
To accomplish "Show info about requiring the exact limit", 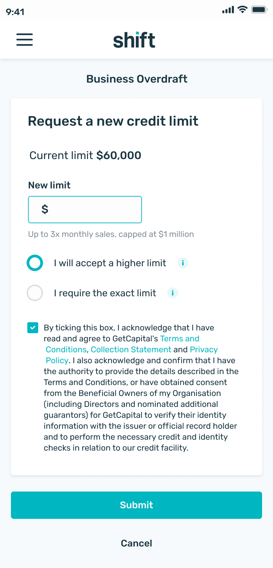I will point(173,293).
